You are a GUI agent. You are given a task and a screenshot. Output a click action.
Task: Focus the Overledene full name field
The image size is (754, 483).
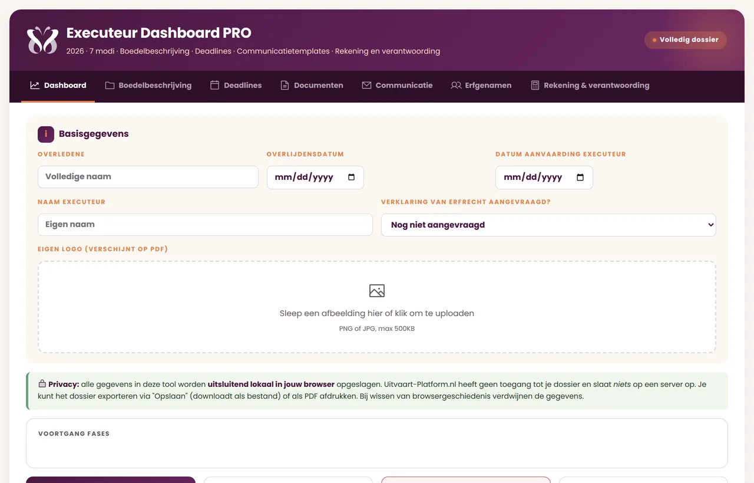[148, 177]
